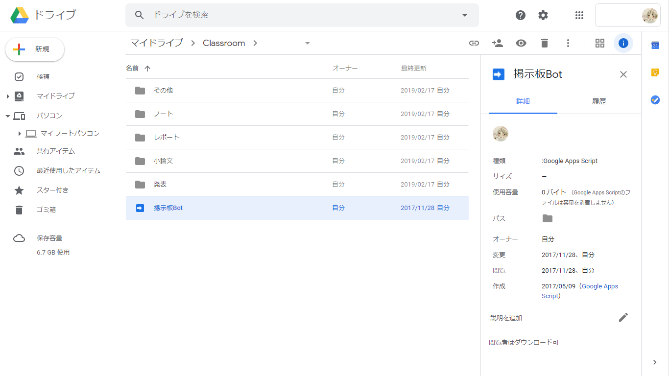669x376 pixels.
Task: Open the Google Apps Script link
Action: point(599,286)
